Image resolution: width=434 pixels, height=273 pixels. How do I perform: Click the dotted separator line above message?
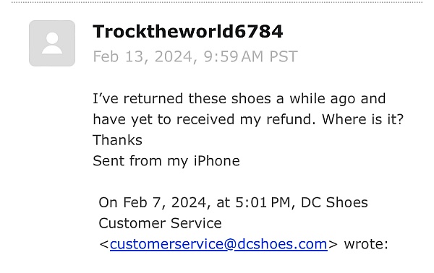click(x=217, y=2)
